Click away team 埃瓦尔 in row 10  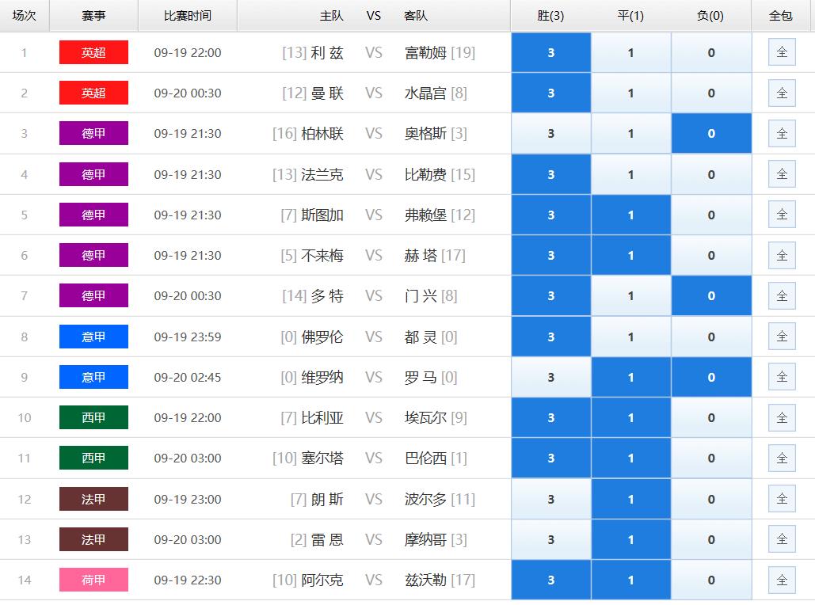coord(425,418)
